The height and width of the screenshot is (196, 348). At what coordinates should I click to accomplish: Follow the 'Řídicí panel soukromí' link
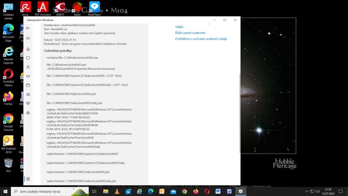pyautogui.click(x=190, y=33)
